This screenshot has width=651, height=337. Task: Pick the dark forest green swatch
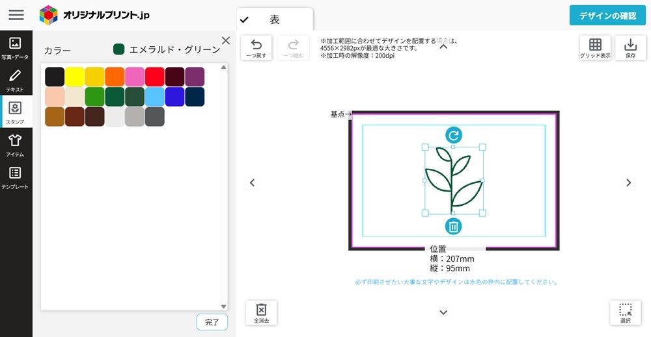point(135,97)
